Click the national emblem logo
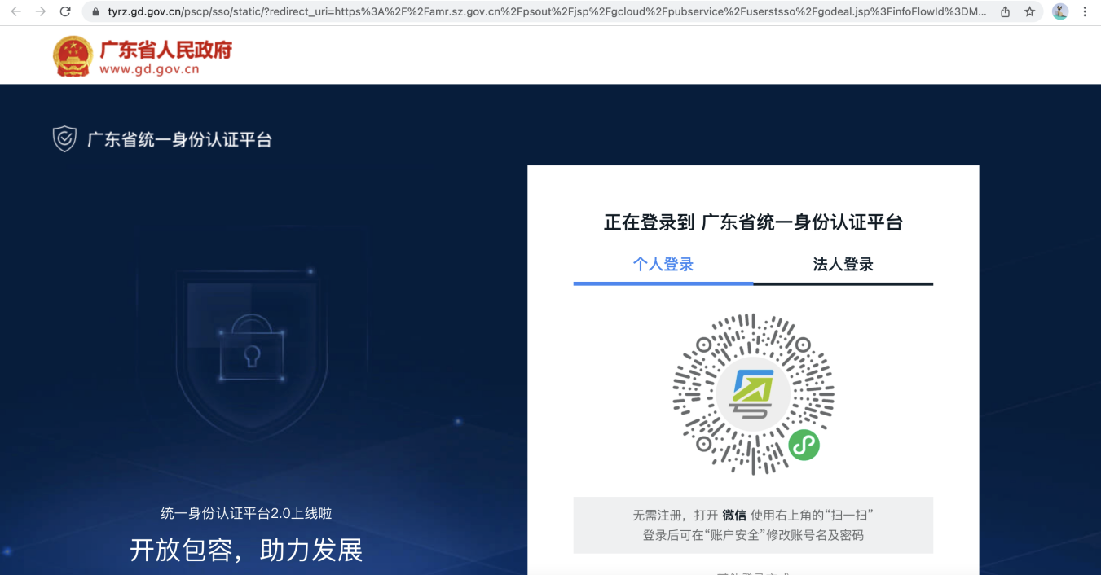 click(73, 56)
